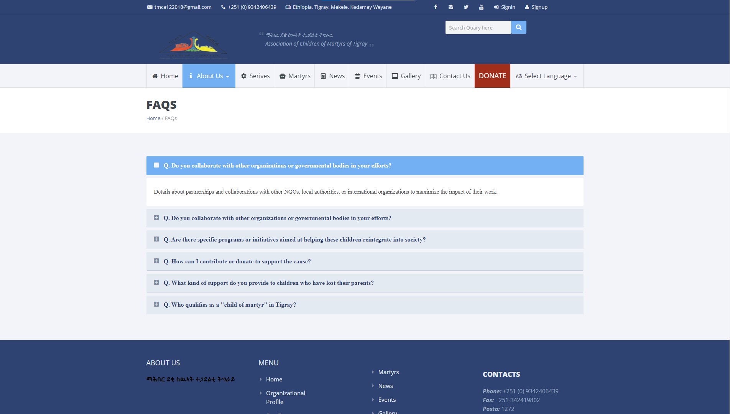Image resolution: width=730 pixels, height=414 pixels.
Task: Open the Gallery navigation item
Action: tap(406, 76)
